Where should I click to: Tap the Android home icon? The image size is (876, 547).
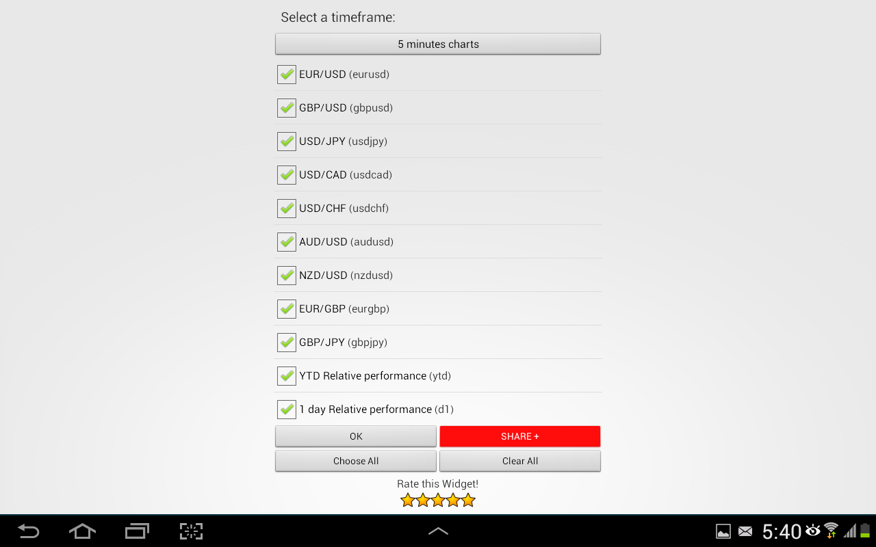pos(82,531)
